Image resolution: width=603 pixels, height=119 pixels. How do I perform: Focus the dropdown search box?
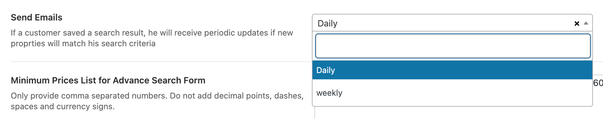pos(453,46)
